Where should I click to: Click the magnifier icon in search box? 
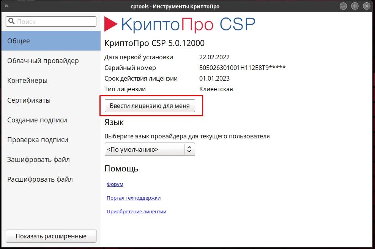pos(12,22)
